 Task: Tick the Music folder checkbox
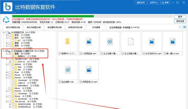[10, 72]
